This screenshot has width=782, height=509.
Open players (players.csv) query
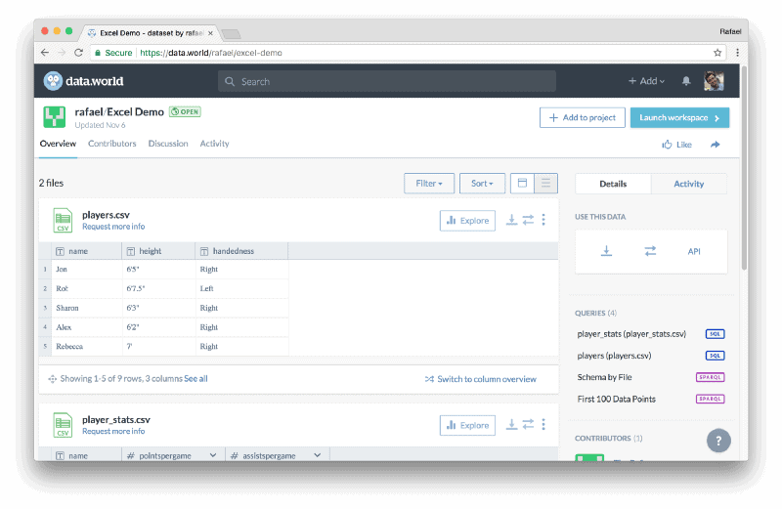click(615, 356)
